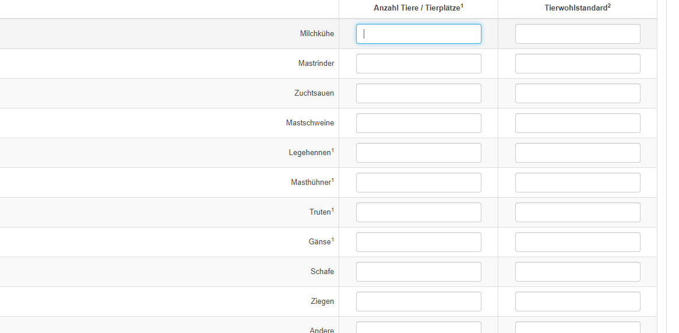679x333 pixels.
Task: Click the Zuchtsauen animal count field
Action: [418, 93]
